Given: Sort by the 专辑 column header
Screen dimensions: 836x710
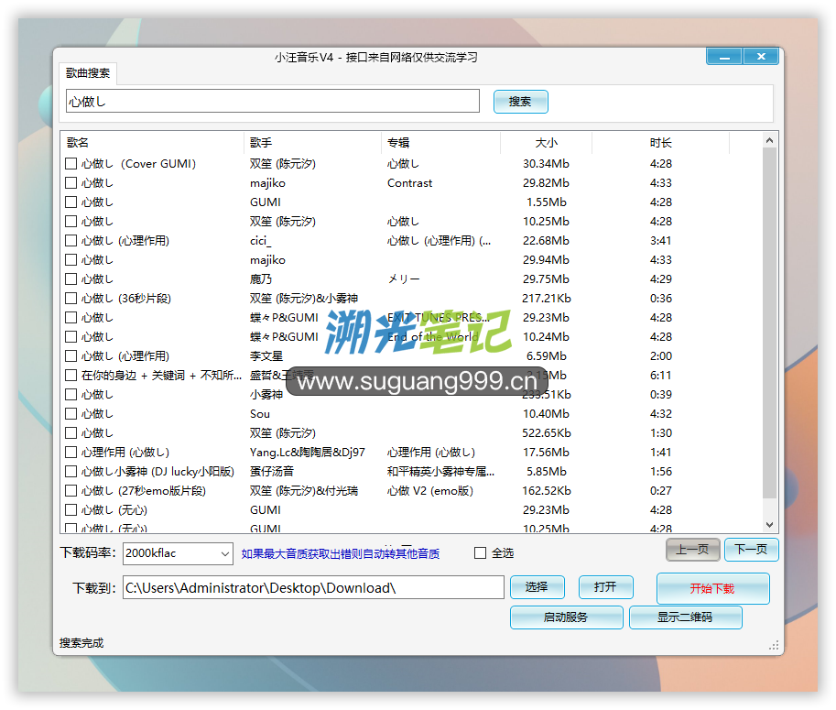Looking at the screenshot, I should [441, 142].
